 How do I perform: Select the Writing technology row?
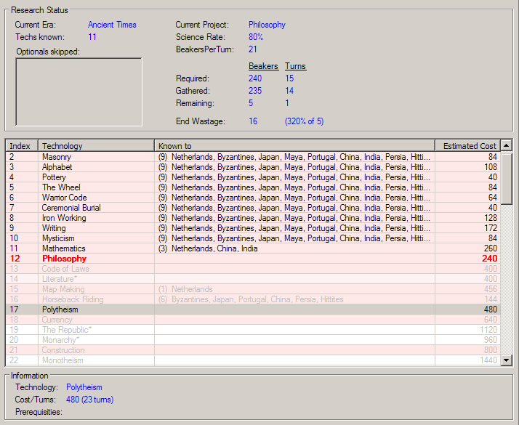tap(253, 228)
